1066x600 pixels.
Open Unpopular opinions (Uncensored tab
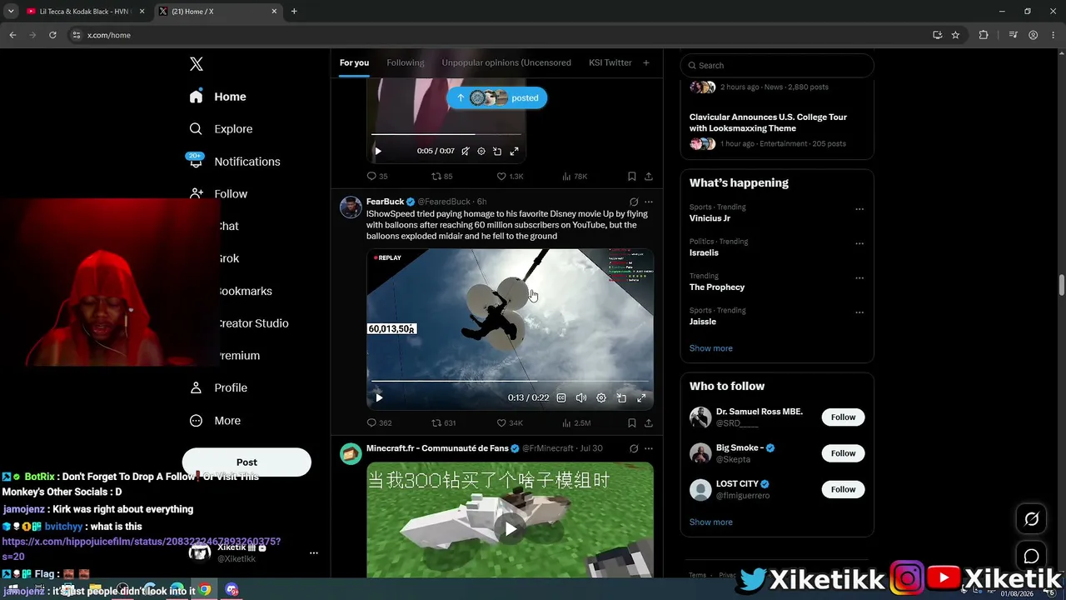(x=506, y=62)
